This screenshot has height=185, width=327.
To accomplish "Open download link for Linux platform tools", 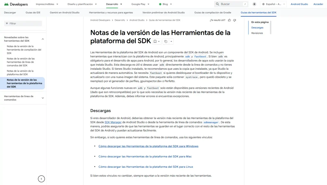I will (146, 167).
